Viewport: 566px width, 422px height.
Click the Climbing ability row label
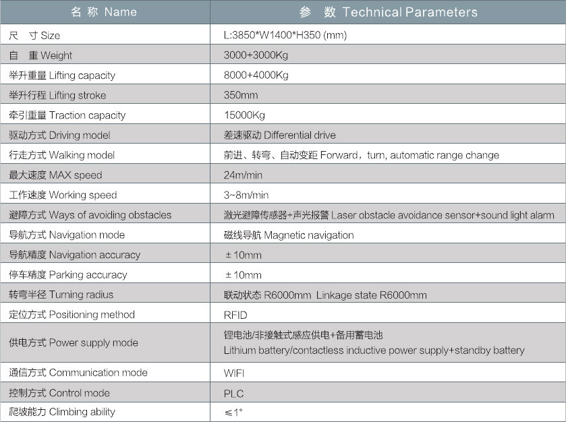tap(62, 412)
